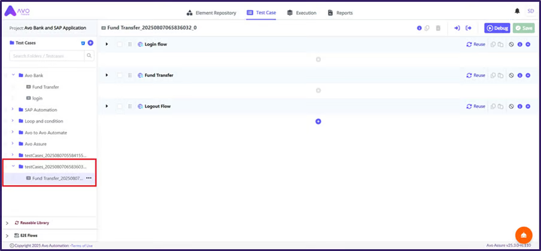Check the Logout Flow checkbox
Screen dimensions: 541x251
pos(120,106)
